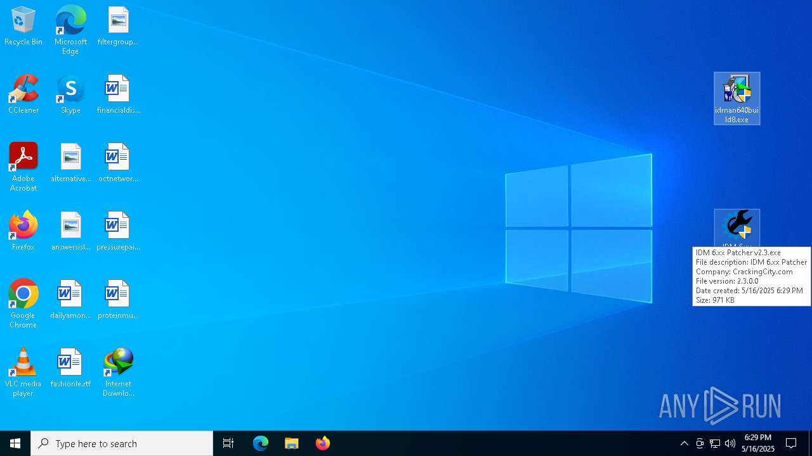
Task: Select octnetwor Word document
Action: (x=118, y=163)
